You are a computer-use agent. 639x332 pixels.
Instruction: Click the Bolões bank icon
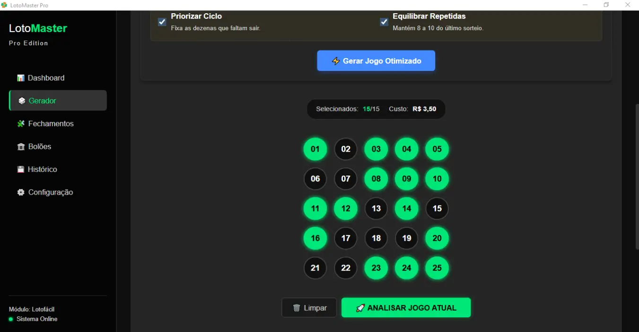pyautogui.click(x=21, y=147)
